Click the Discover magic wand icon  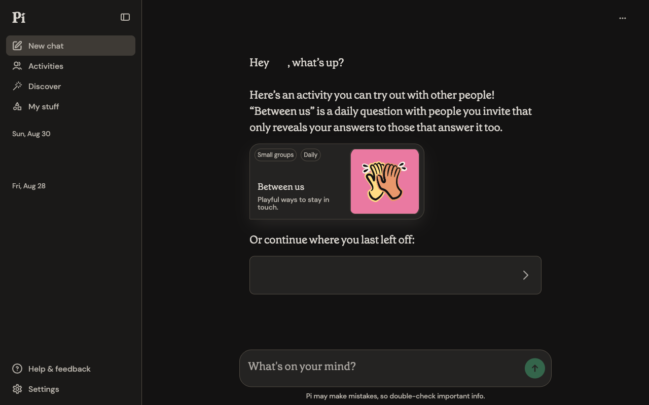[x=17, y=86]
